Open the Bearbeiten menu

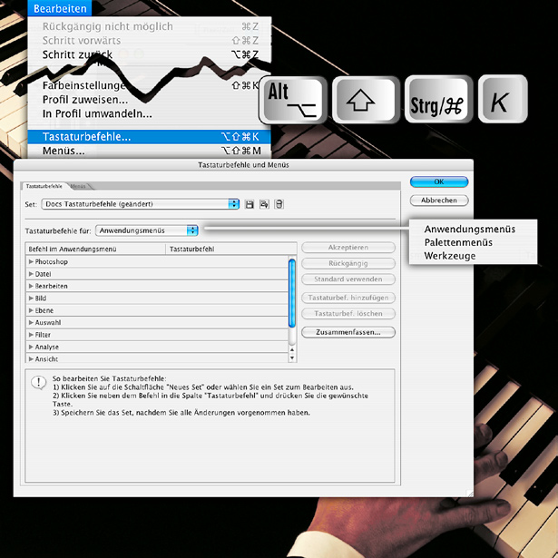coord(60,8)
